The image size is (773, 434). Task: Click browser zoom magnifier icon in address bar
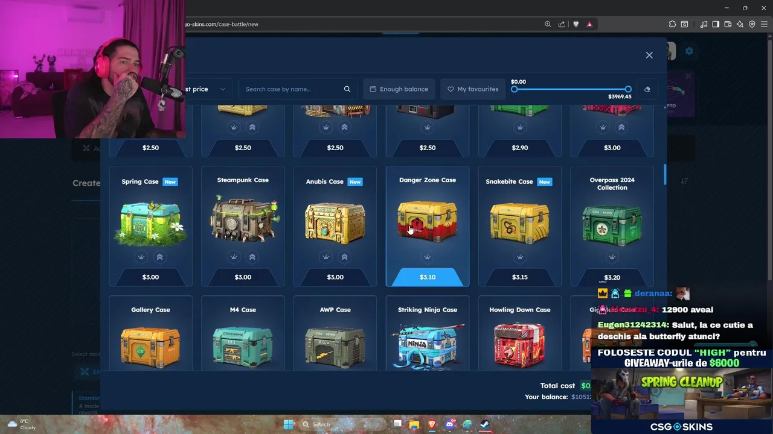pos(548,24)
